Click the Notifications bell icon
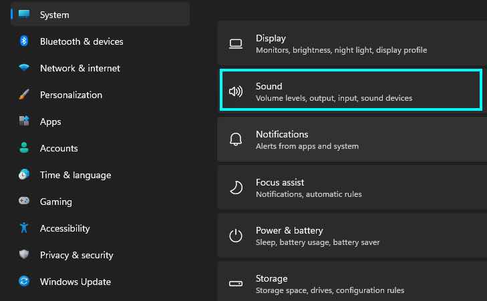Screen dimensions: 487x301 236,139
